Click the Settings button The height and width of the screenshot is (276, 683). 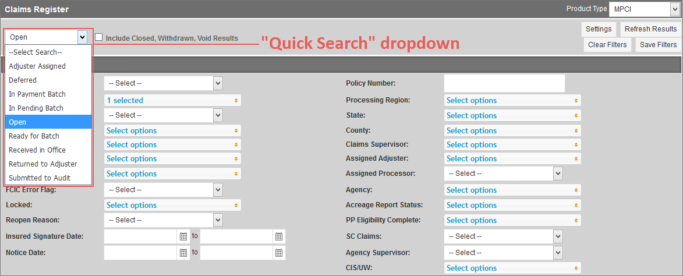(x=599, y=29)
